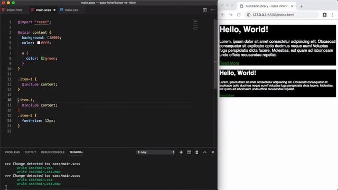
Task: Go back in the browser
Action: click(223, 15)
